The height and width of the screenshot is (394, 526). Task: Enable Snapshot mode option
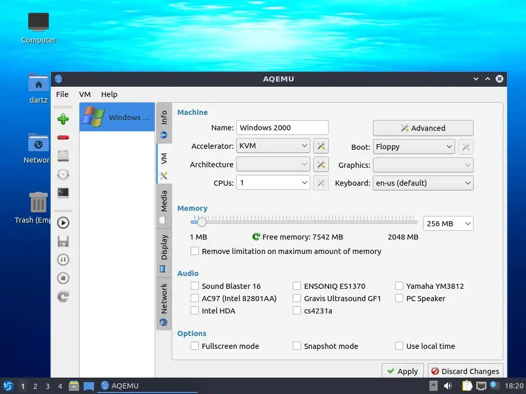297,346
